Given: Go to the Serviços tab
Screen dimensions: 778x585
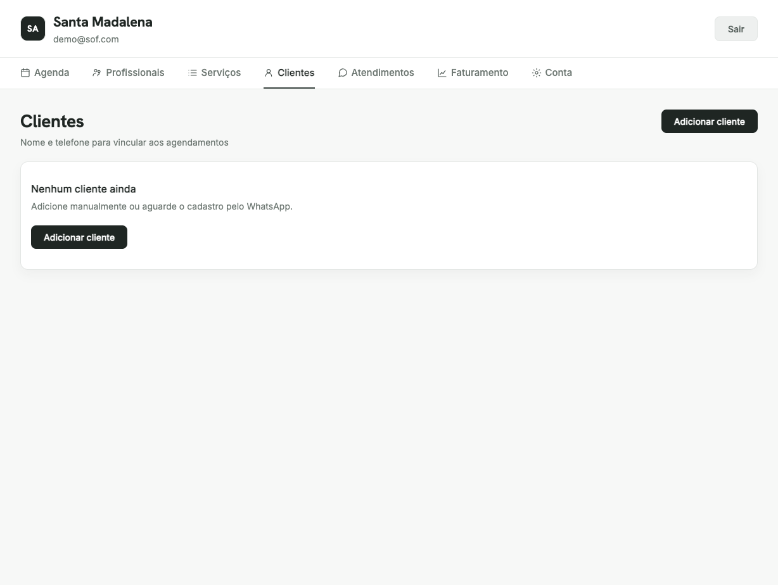Looking at the screenshot, I should 215,73.
